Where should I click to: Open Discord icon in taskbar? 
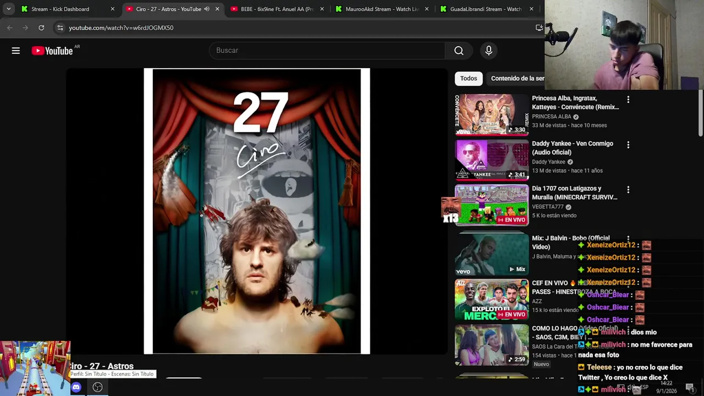pyautogui.click(x=76, y=387)
